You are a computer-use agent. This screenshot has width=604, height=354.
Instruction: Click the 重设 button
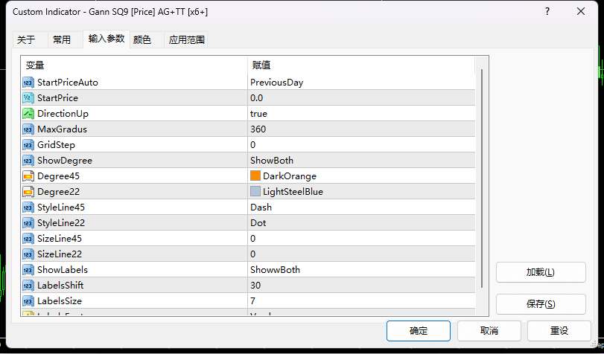pos(559,331)
